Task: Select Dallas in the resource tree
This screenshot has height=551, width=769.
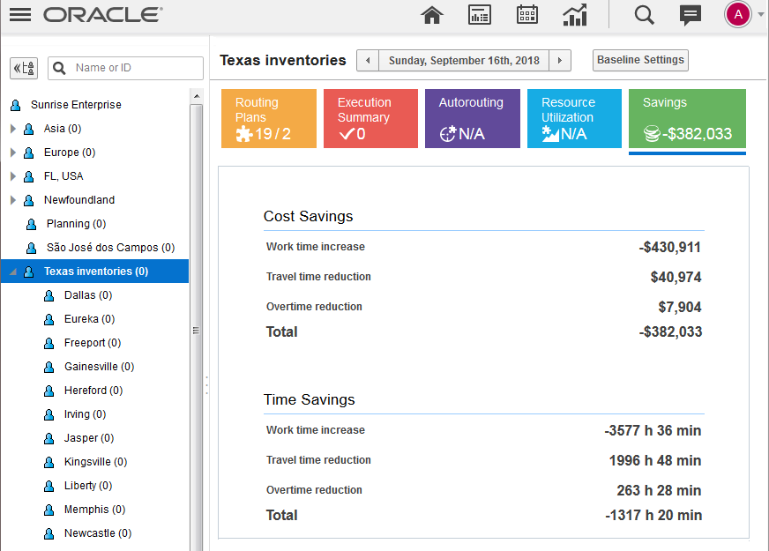Action: [x=87, y=295]
